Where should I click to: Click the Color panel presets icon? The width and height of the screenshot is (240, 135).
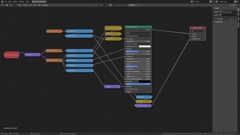[x=232, y=19]
